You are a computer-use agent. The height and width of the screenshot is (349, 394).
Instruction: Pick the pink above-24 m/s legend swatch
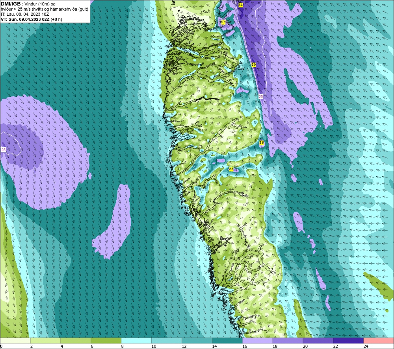tap(379, 340)
